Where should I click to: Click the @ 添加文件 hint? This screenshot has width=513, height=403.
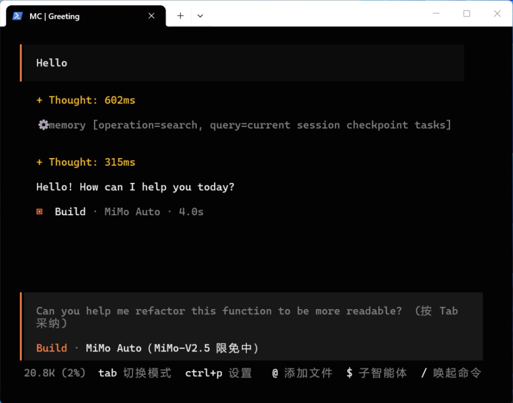click(x=302, y=373)
